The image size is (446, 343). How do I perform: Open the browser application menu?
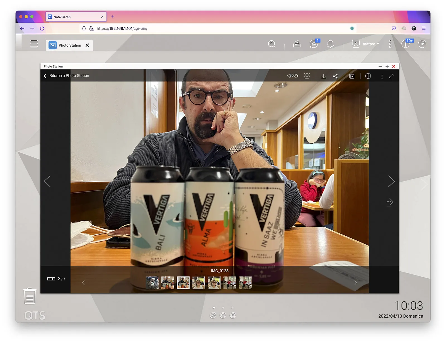(x=424, y=28)
